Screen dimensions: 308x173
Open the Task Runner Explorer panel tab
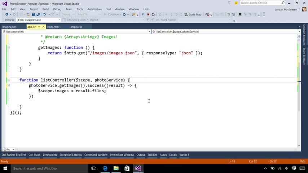pos(14,155)
